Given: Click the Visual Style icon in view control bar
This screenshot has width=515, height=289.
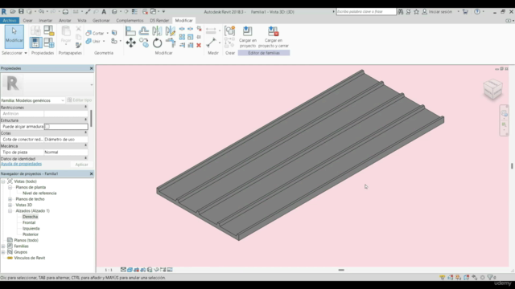Looking at the screenshot, I should [x=130, y=270].
